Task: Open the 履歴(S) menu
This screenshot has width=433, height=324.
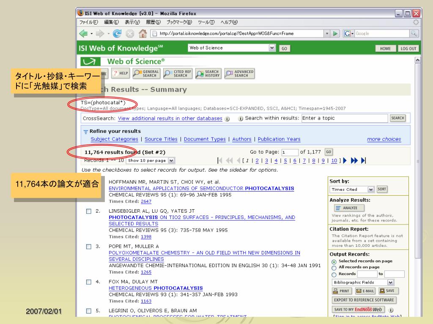Action: pos(153,22)
